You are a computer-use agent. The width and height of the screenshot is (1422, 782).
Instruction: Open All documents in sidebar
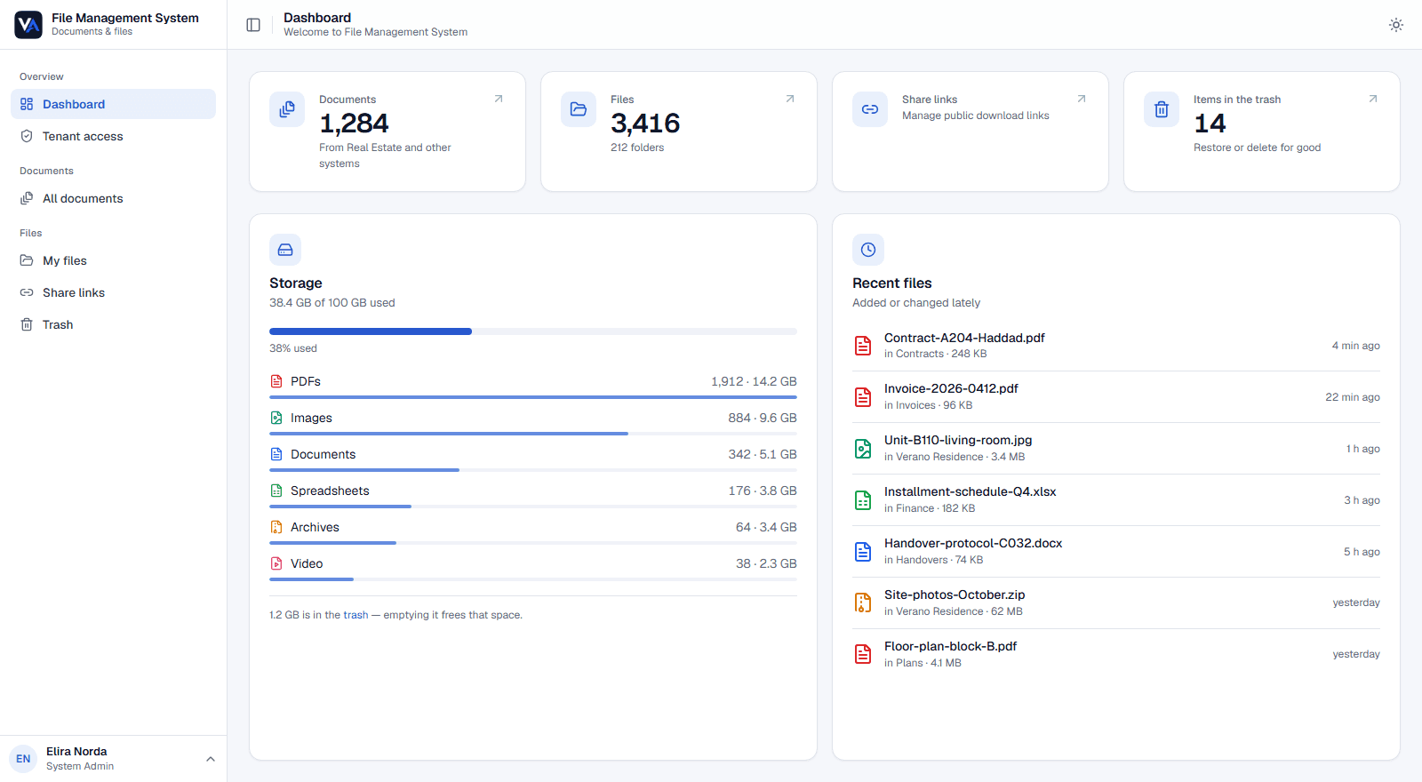(113, 198)
